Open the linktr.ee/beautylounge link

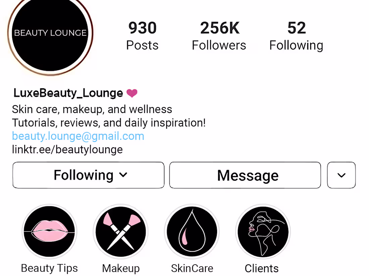tap(67, 150)
